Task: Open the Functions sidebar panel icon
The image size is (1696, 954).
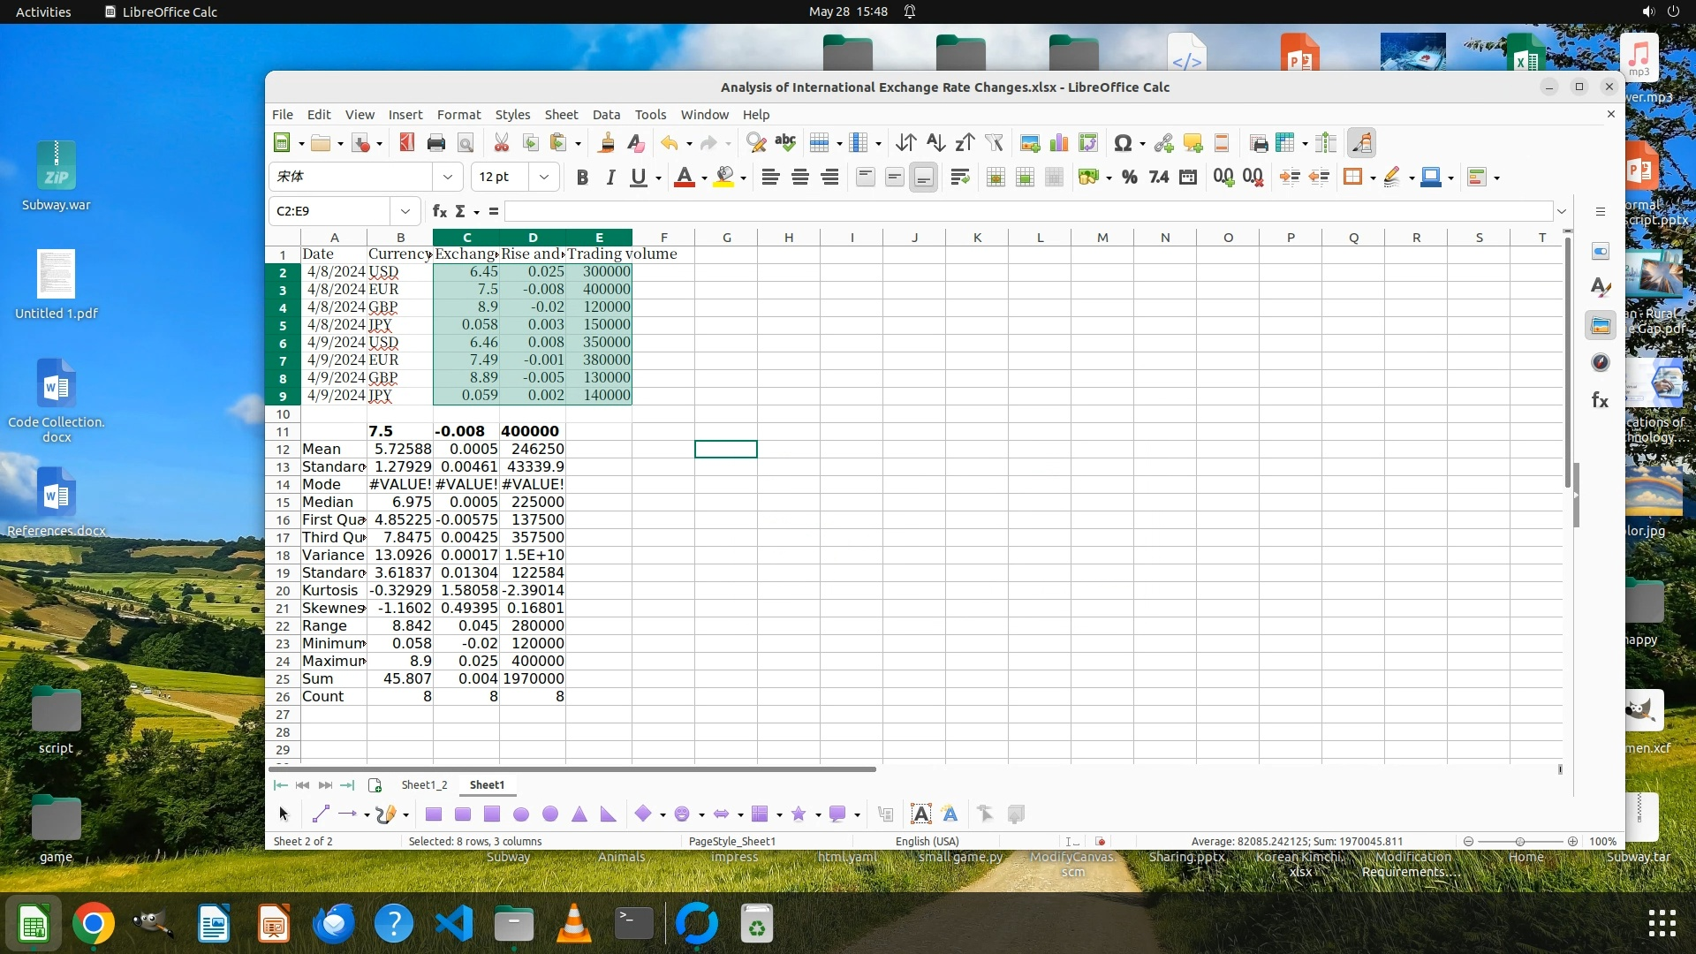Action: 1600,401
